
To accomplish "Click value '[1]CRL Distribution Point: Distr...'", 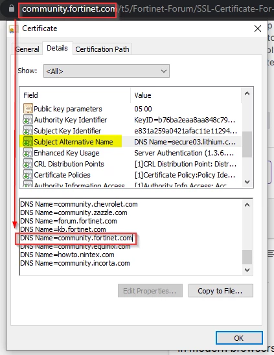I will tap(185, 164).
